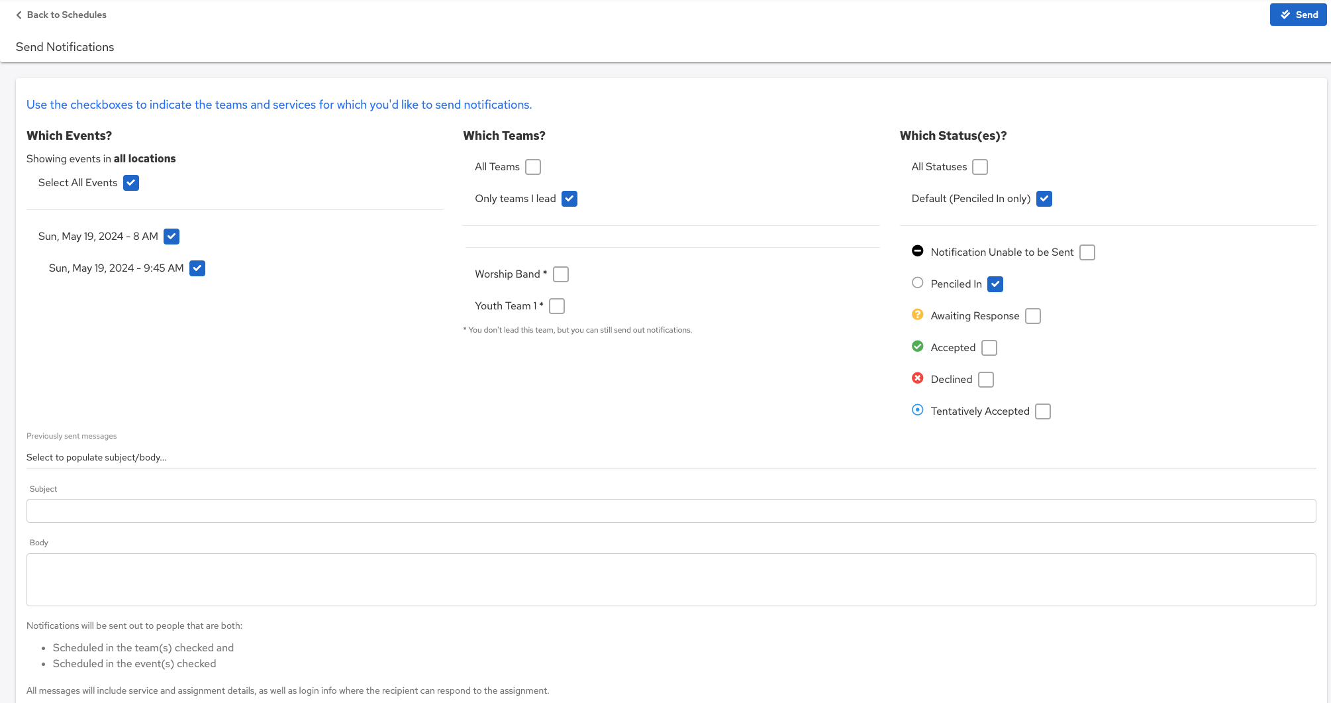Image resolution: width=1331 pixels, height=703 pixels.
Task: Tick the Youth Team 1 checkbox
Action: pos(557,306)
